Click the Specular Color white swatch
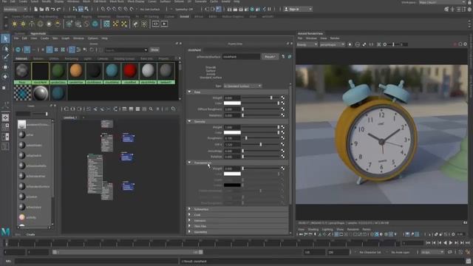The image size is (473, 266). (232, 132)
